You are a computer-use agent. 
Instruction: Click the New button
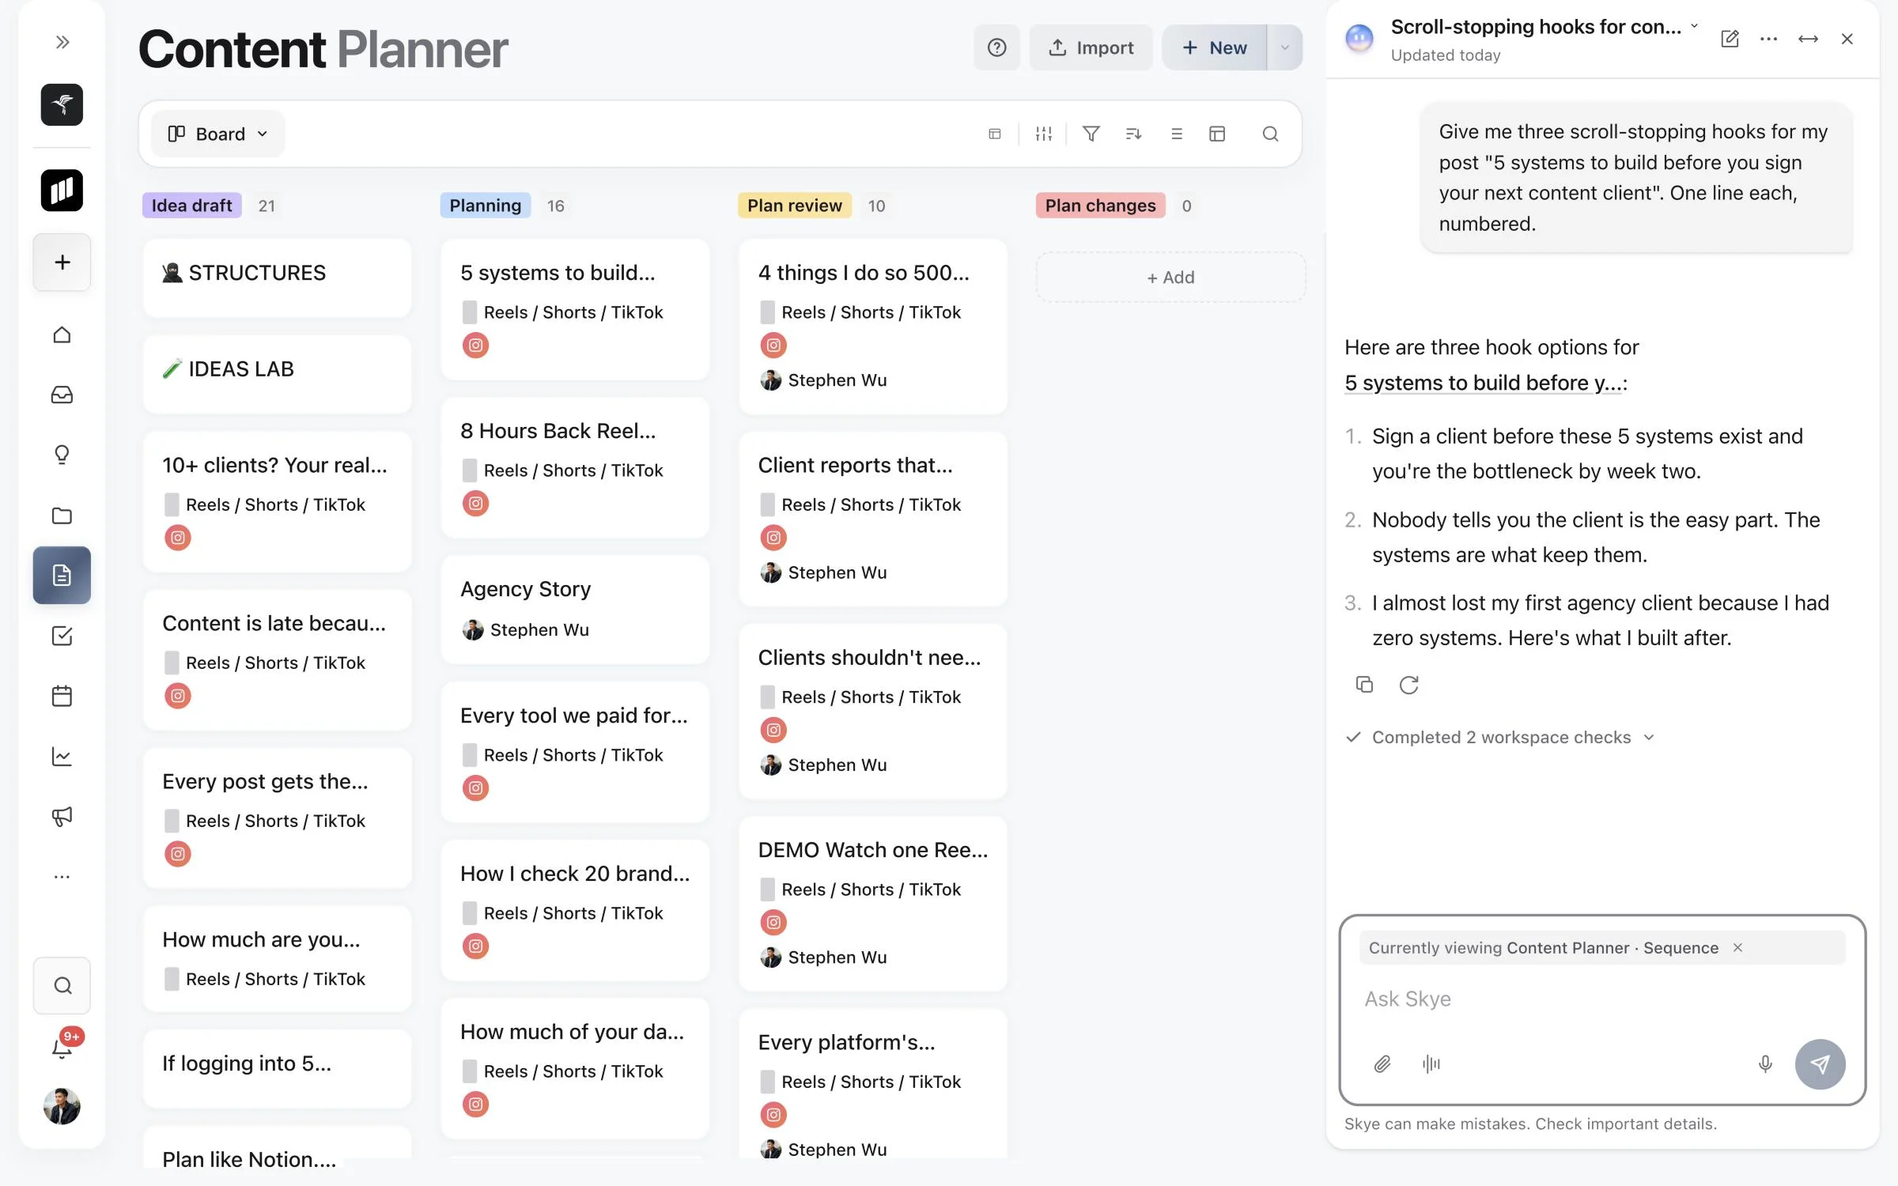(1215, 47)
